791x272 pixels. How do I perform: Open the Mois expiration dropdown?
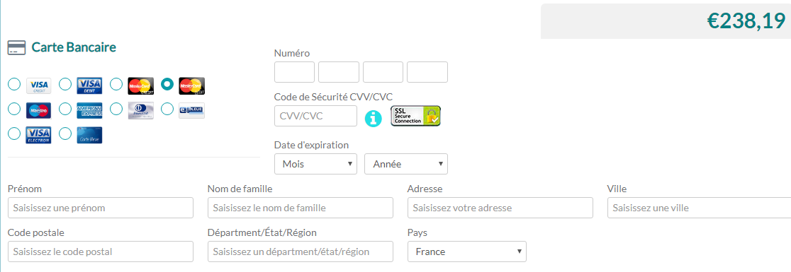tap(316, 164)
